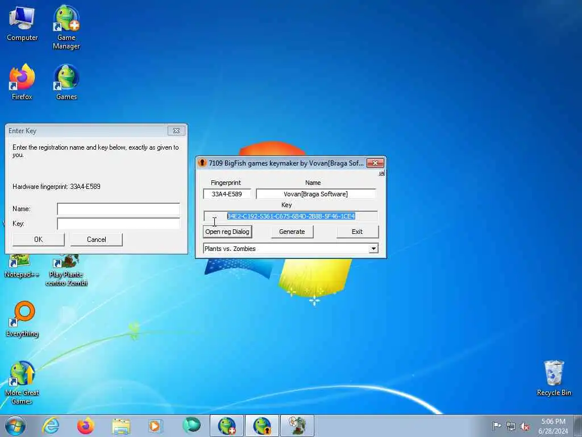Click the muted volume tray icon
Screen dimensions: 582x437
[525, 426]
